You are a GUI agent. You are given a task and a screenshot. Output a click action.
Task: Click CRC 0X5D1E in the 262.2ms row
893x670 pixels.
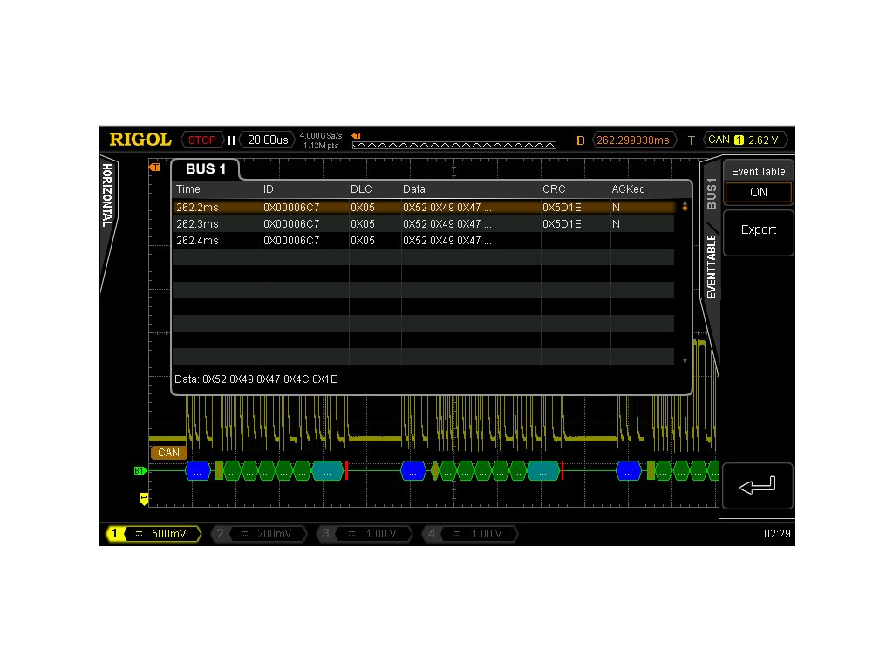pos(562,208)
